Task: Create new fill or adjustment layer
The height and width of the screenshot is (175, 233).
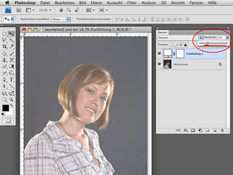Action: [200, 130]
